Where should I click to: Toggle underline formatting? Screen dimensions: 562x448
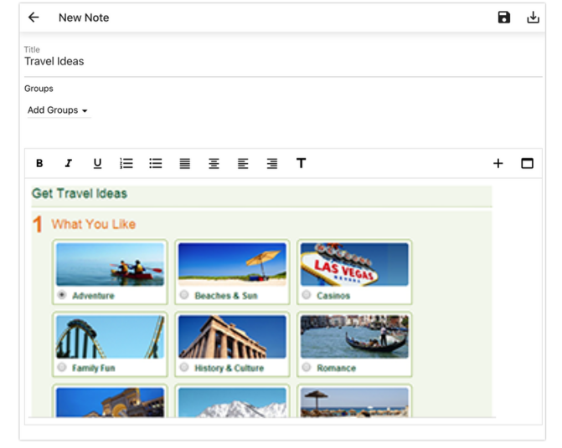[97, 163]
